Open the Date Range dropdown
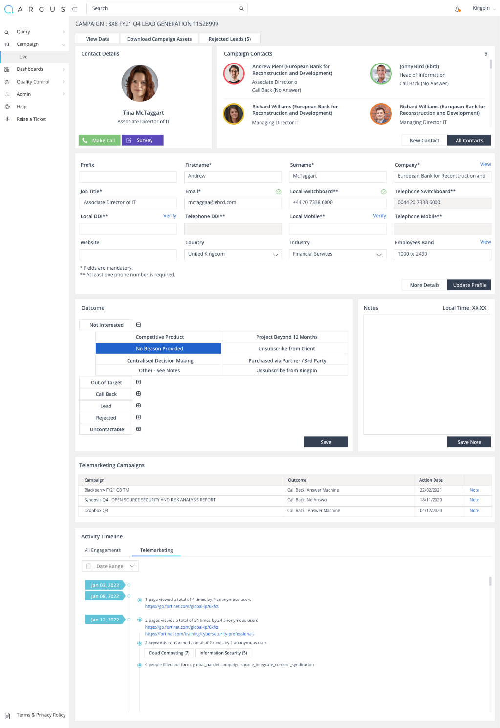This screenshot has width=500, height=728. coord(110,566)
